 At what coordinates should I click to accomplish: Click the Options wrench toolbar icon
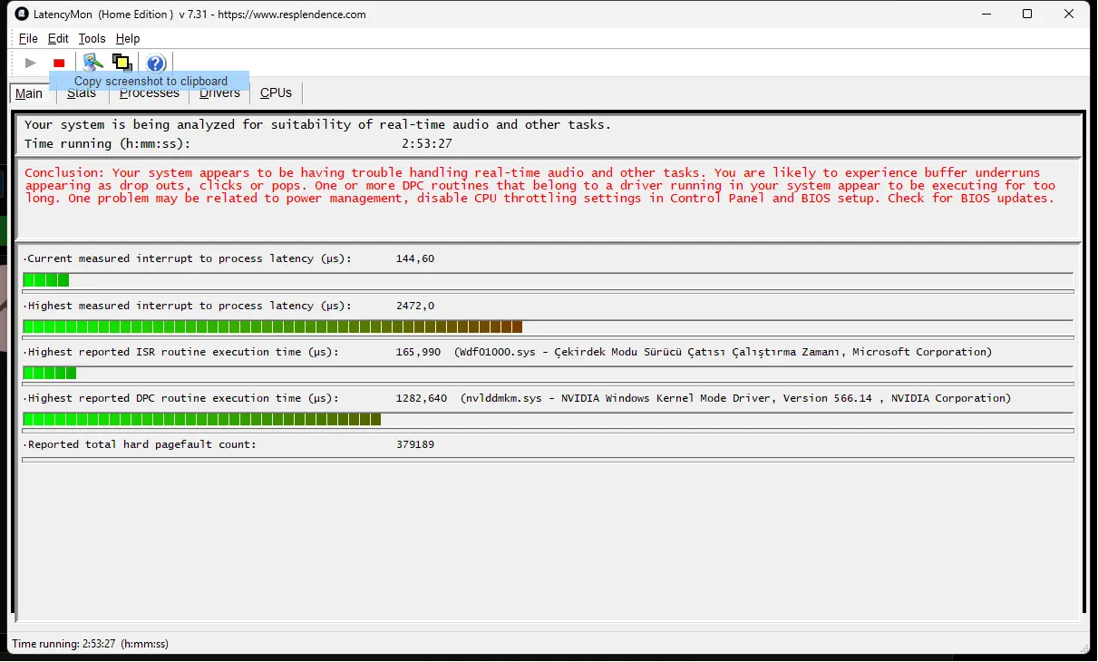click(92, 63)
